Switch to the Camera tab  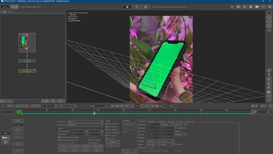pyautogui.click(x=142, y=121)
